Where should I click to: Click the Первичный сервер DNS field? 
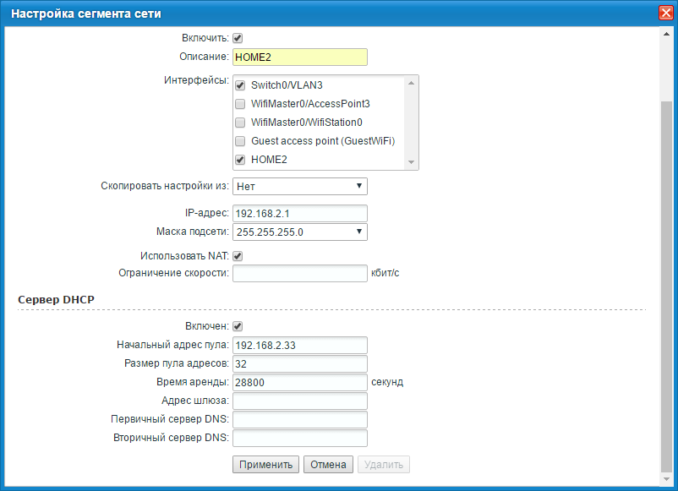pos(299,420)
